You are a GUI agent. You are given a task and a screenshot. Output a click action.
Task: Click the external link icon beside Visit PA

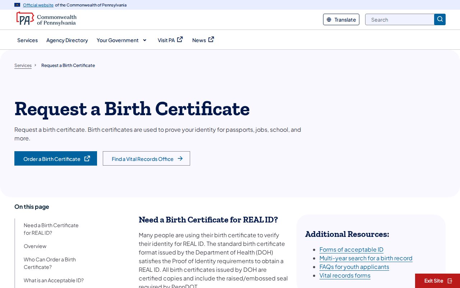coord(180,40)
